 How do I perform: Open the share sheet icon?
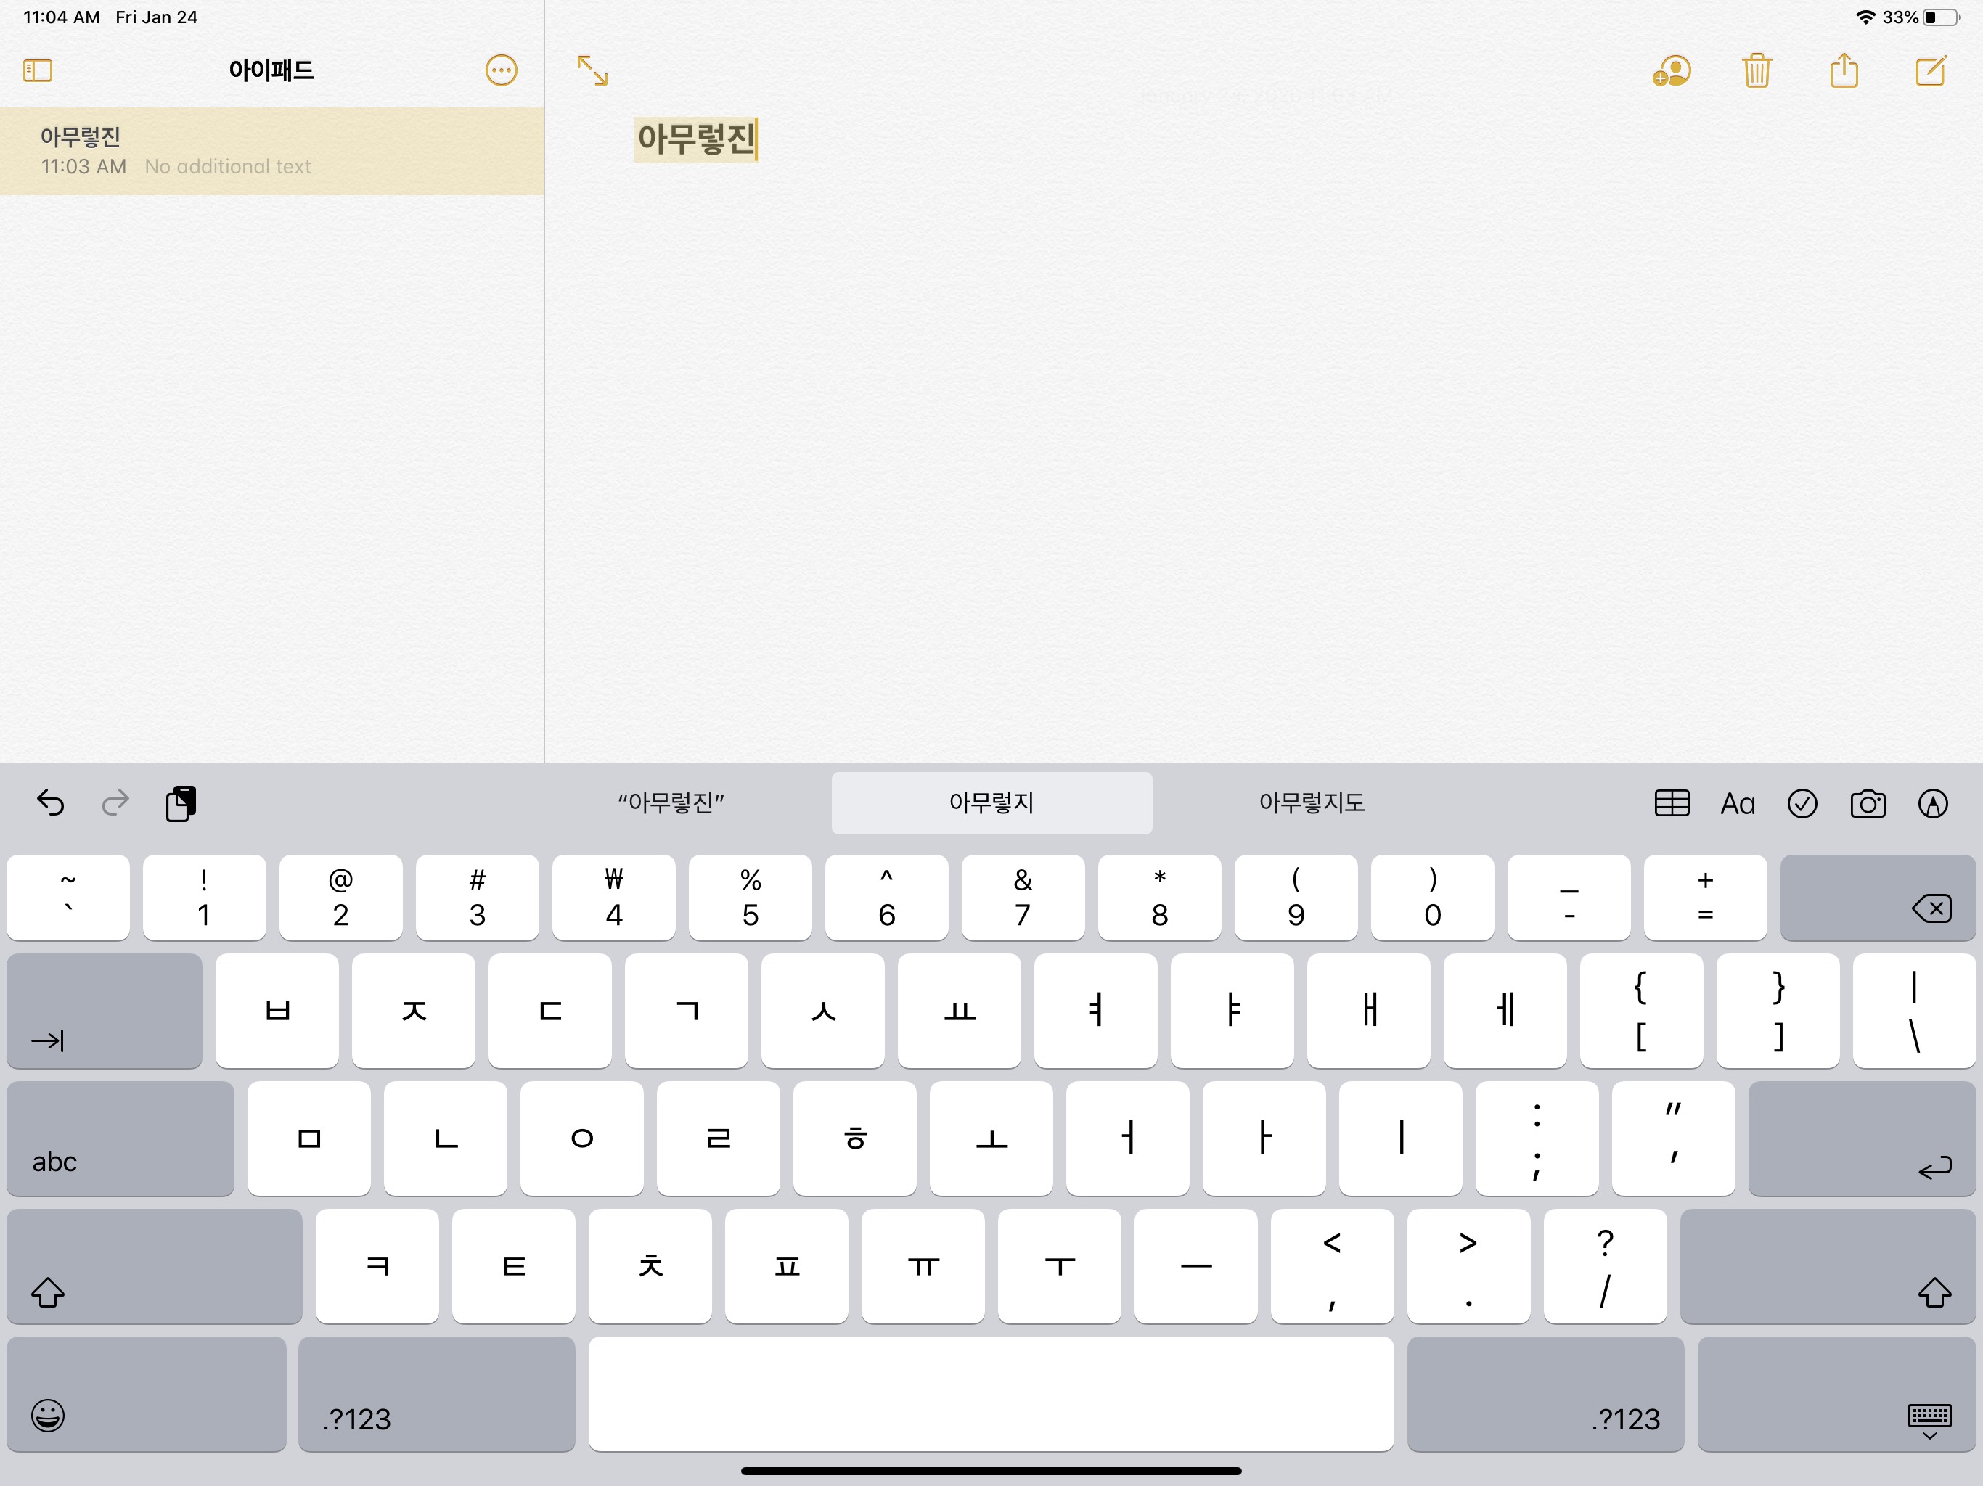pos(1843,70)
